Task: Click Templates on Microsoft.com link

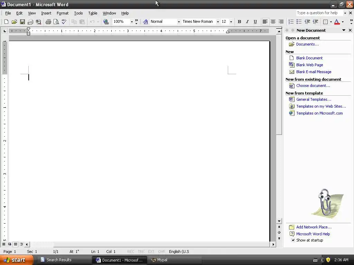Action: (x=319, y=113)
